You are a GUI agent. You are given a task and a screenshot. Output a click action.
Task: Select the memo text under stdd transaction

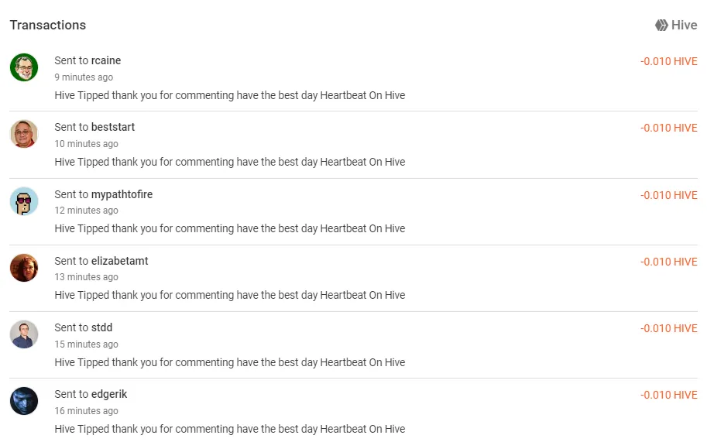230,362
